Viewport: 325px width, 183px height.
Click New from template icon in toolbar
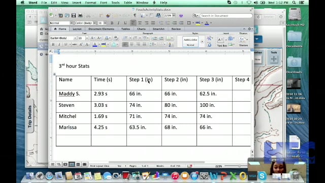coord(60,16)
